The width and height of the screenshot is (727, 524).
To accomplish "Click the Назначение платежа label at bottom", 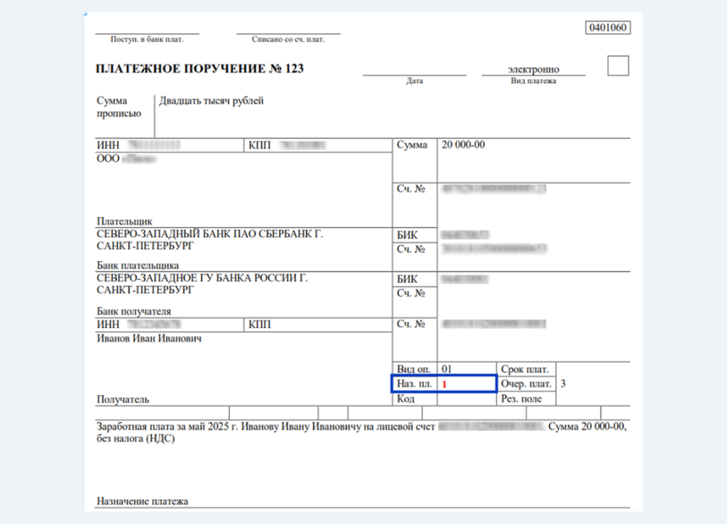I will 142,501.
